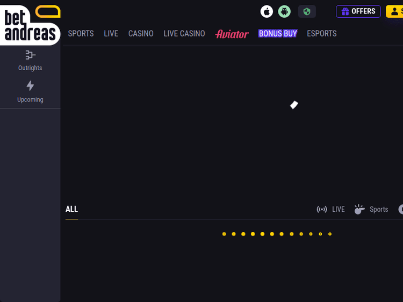Open the CASINO section

(x=141, y=33)
